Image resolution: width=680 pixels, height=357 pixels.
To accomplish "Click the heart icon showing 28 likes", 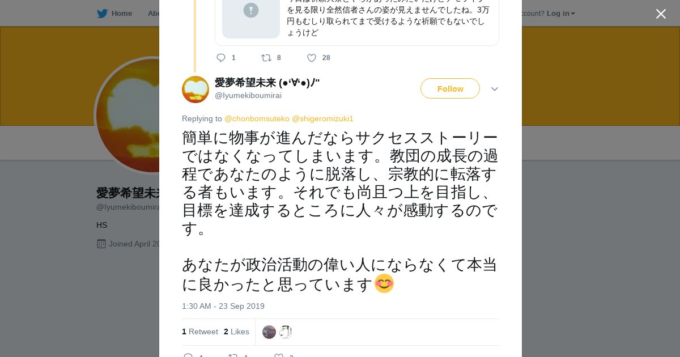I will click(x=312, y=58).
